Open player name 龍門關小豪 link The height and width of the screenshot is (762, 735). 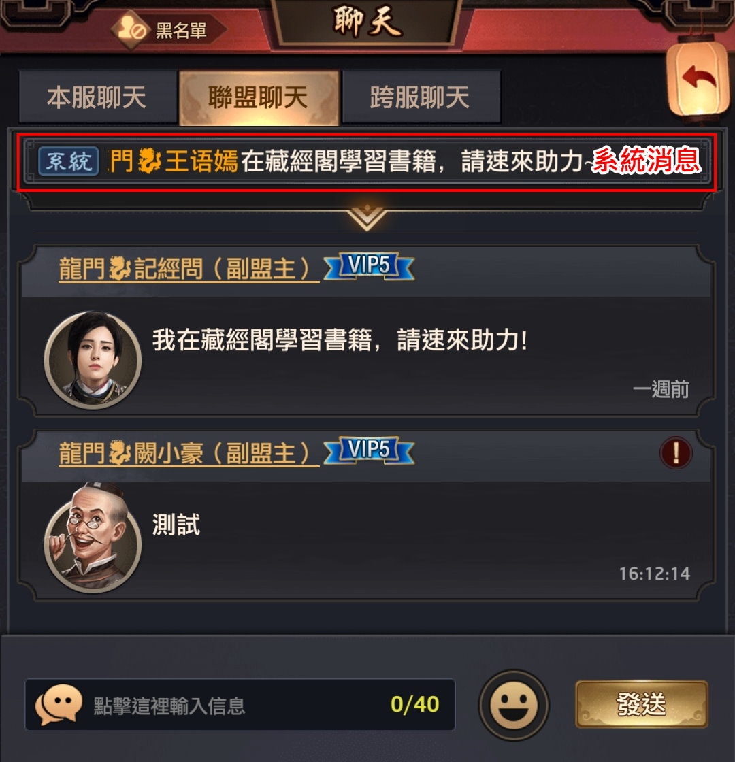tap(189, 453)
